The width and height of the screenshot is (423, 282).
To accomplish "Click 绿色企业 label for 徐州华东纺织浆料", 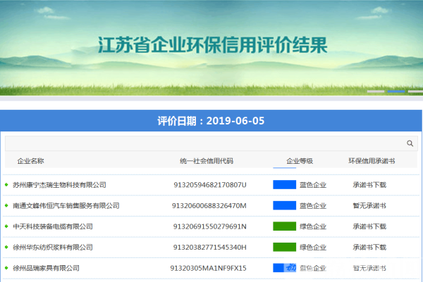I will point(313,248).
